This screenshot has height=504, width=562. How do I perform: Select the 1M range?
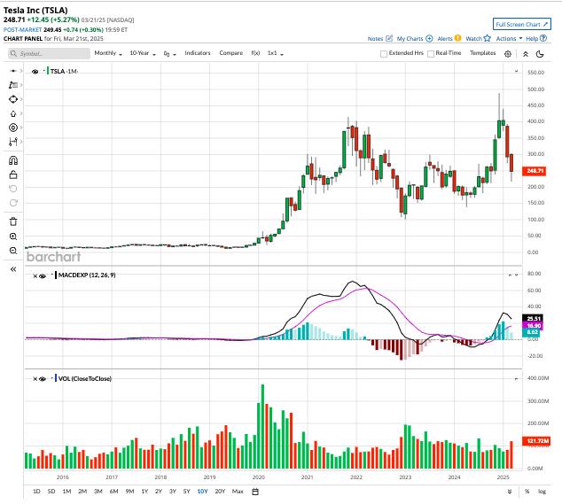pos(66,492)
